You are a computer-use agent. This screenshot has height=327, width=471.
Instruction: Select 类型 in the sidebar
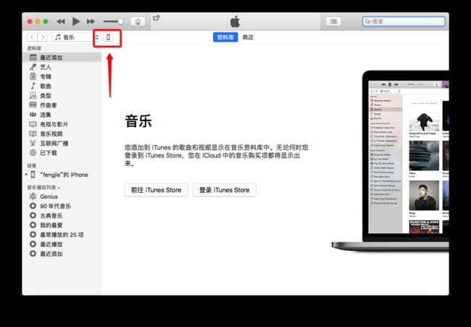click(x=62, y=96)
